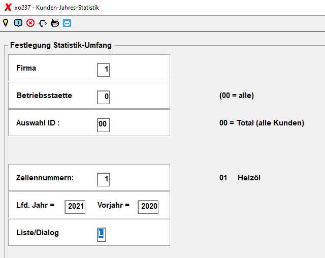Select the Liste/Dialog field containing L
325x258 pixels.
click(x=102, y=235)
